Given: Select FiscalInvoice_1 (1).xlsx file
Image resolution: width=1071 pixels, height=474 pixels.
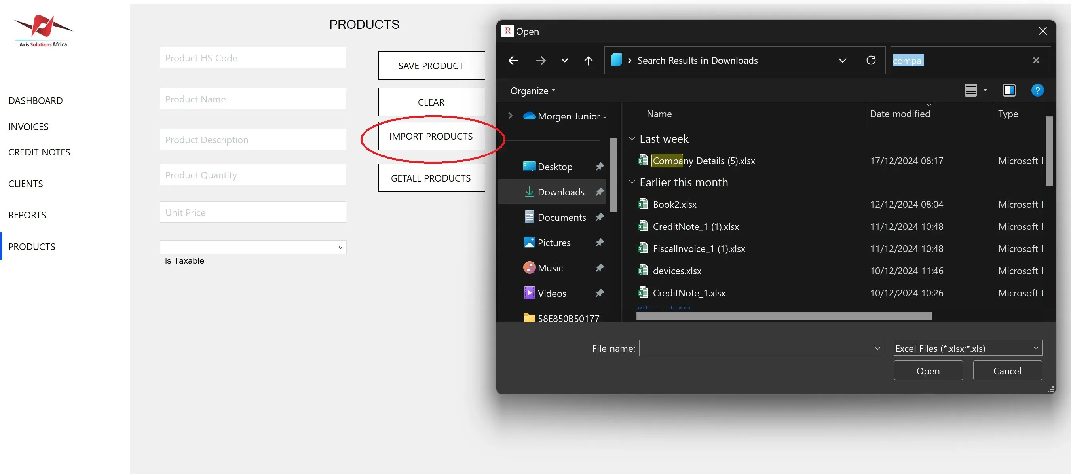Looking at the screenshot, I should 699,248.
